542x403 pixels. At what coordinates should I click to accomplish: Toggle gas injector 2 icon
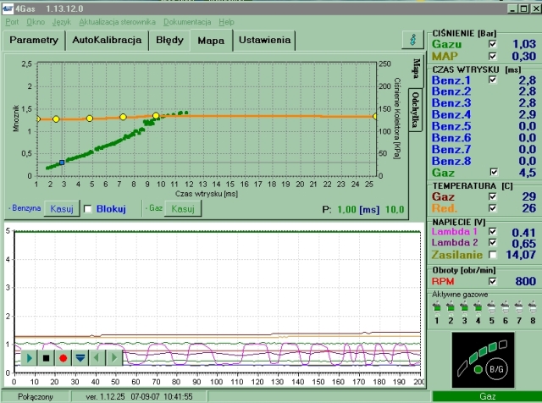451,307
